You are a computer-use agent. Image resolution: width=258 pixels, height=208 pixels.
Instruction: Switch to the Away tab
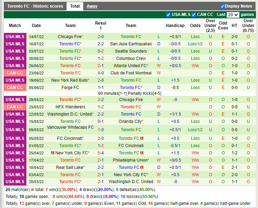pos(92,6)
